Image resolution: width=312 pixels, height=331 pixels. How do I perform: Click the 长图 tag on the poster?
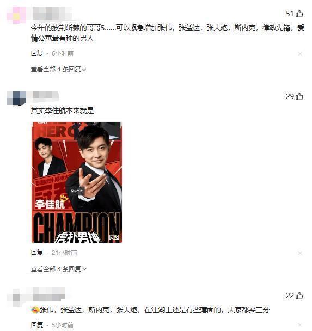coord(114,237)
